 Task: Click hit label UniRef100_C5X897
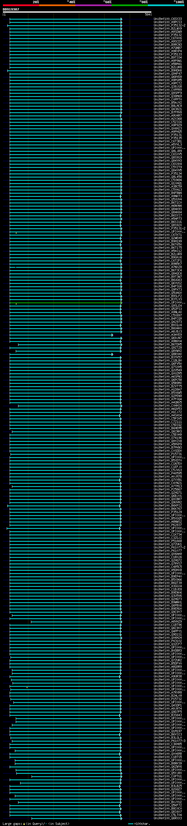[168, 316]
